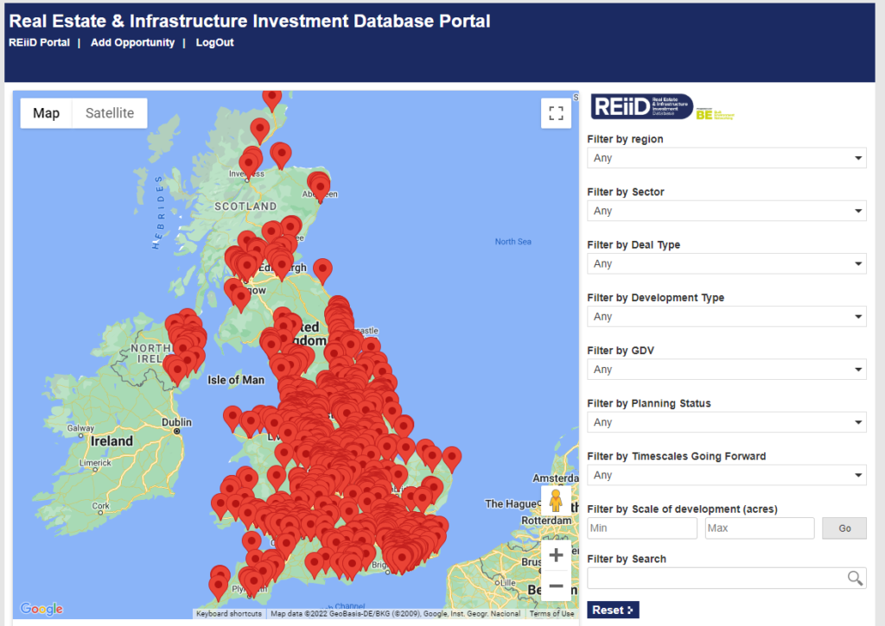Open the map's Terms of Use link

click(551, 614)
